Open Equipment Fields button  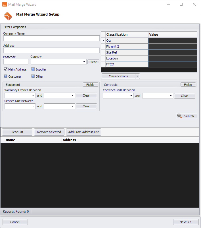coord(90,85)
